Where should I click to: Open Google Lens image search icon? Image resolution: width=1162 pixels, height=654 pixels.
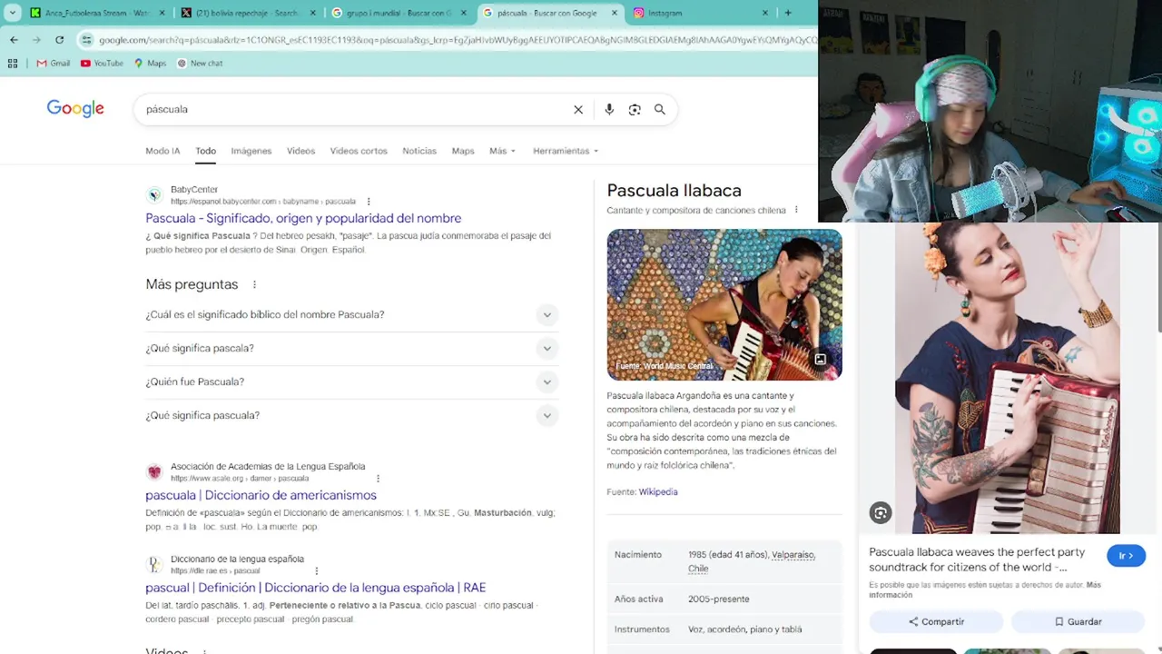coord(635,109)
